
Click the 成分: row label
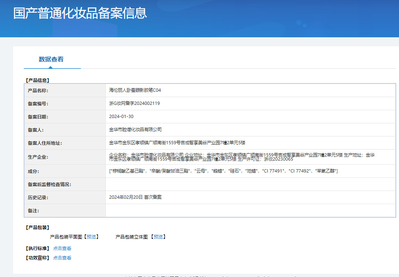33,171
